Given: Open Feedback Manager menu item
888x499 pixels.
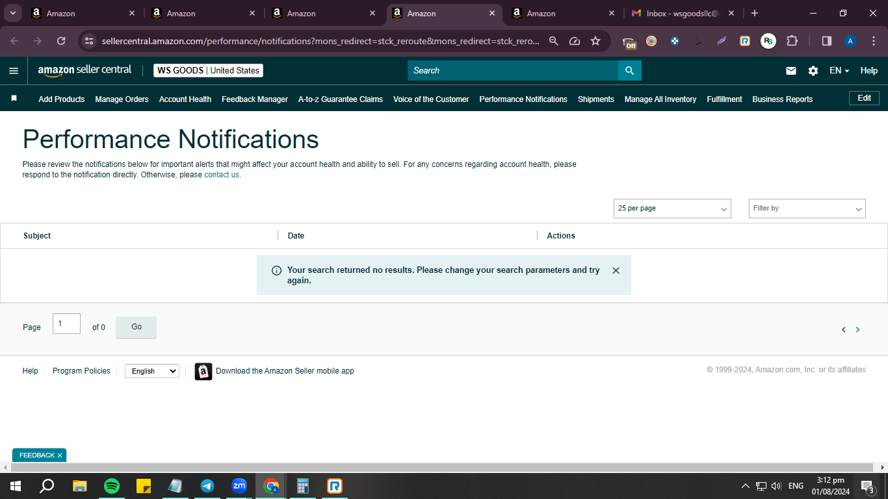Looking at the screenshot, I should pos(255,99).
